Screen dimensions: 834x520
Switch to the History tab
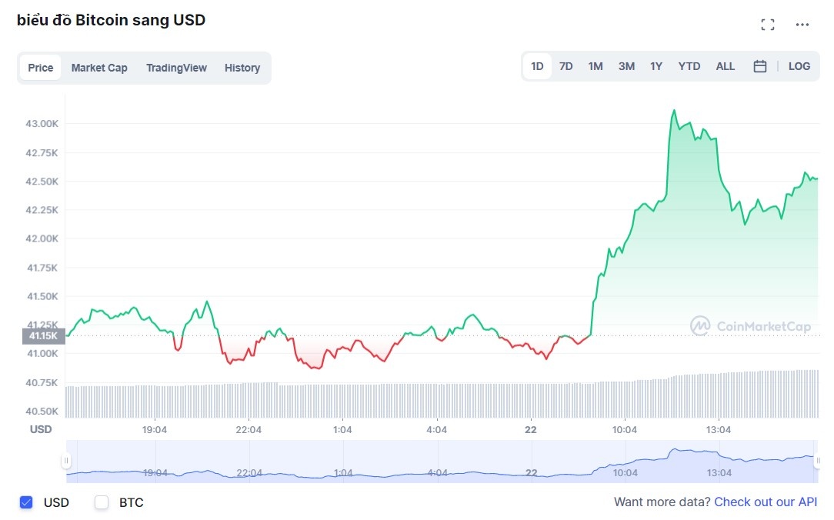pos(242,68)
